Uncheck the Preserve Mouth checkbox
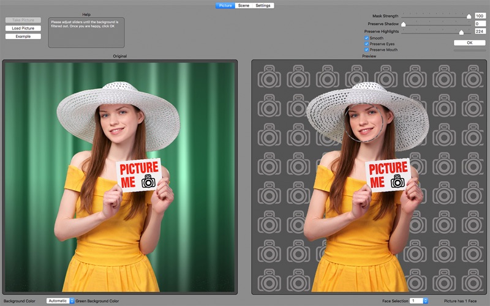 pos(366,50)
